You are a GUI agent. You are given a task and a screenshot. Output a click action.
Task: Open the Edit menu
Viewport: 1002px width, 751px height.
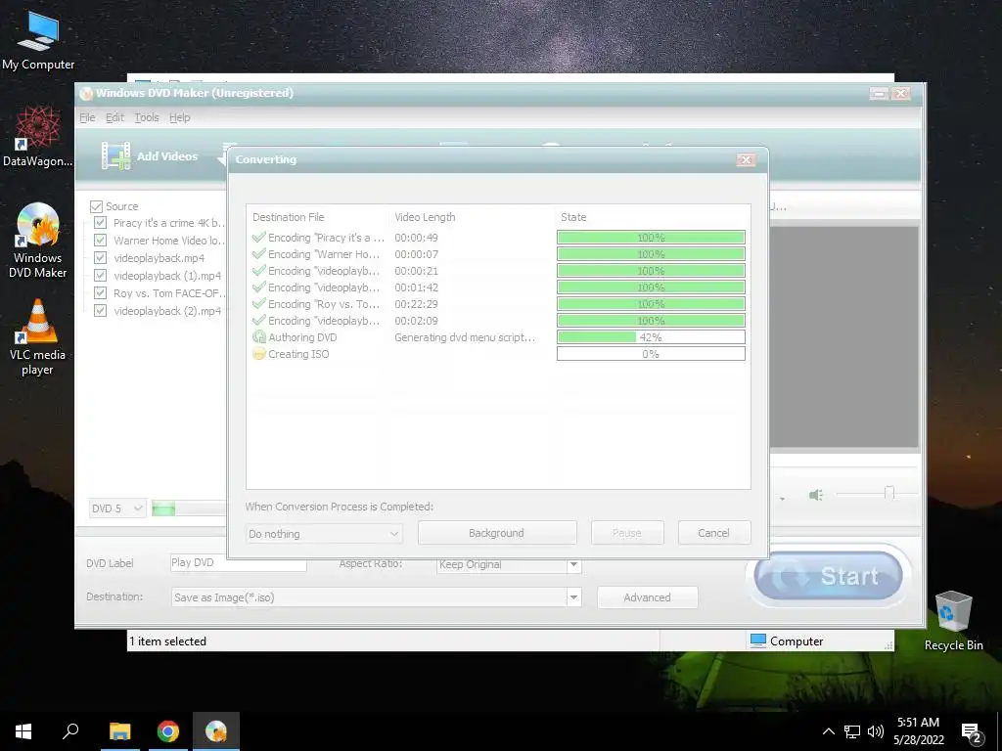click(x=115, y=117)
